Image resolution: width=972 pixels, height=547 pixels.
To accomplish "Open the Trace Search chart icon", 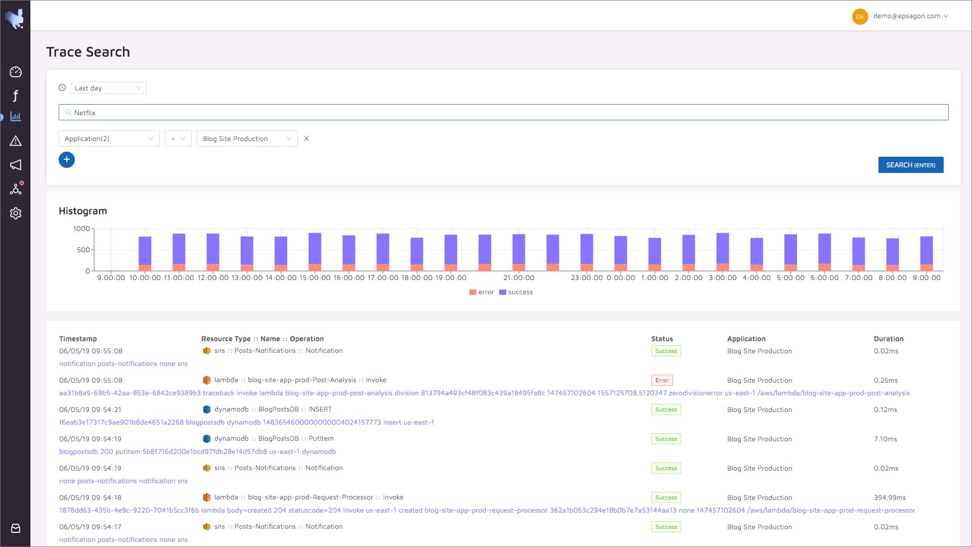I will point(16,117).
